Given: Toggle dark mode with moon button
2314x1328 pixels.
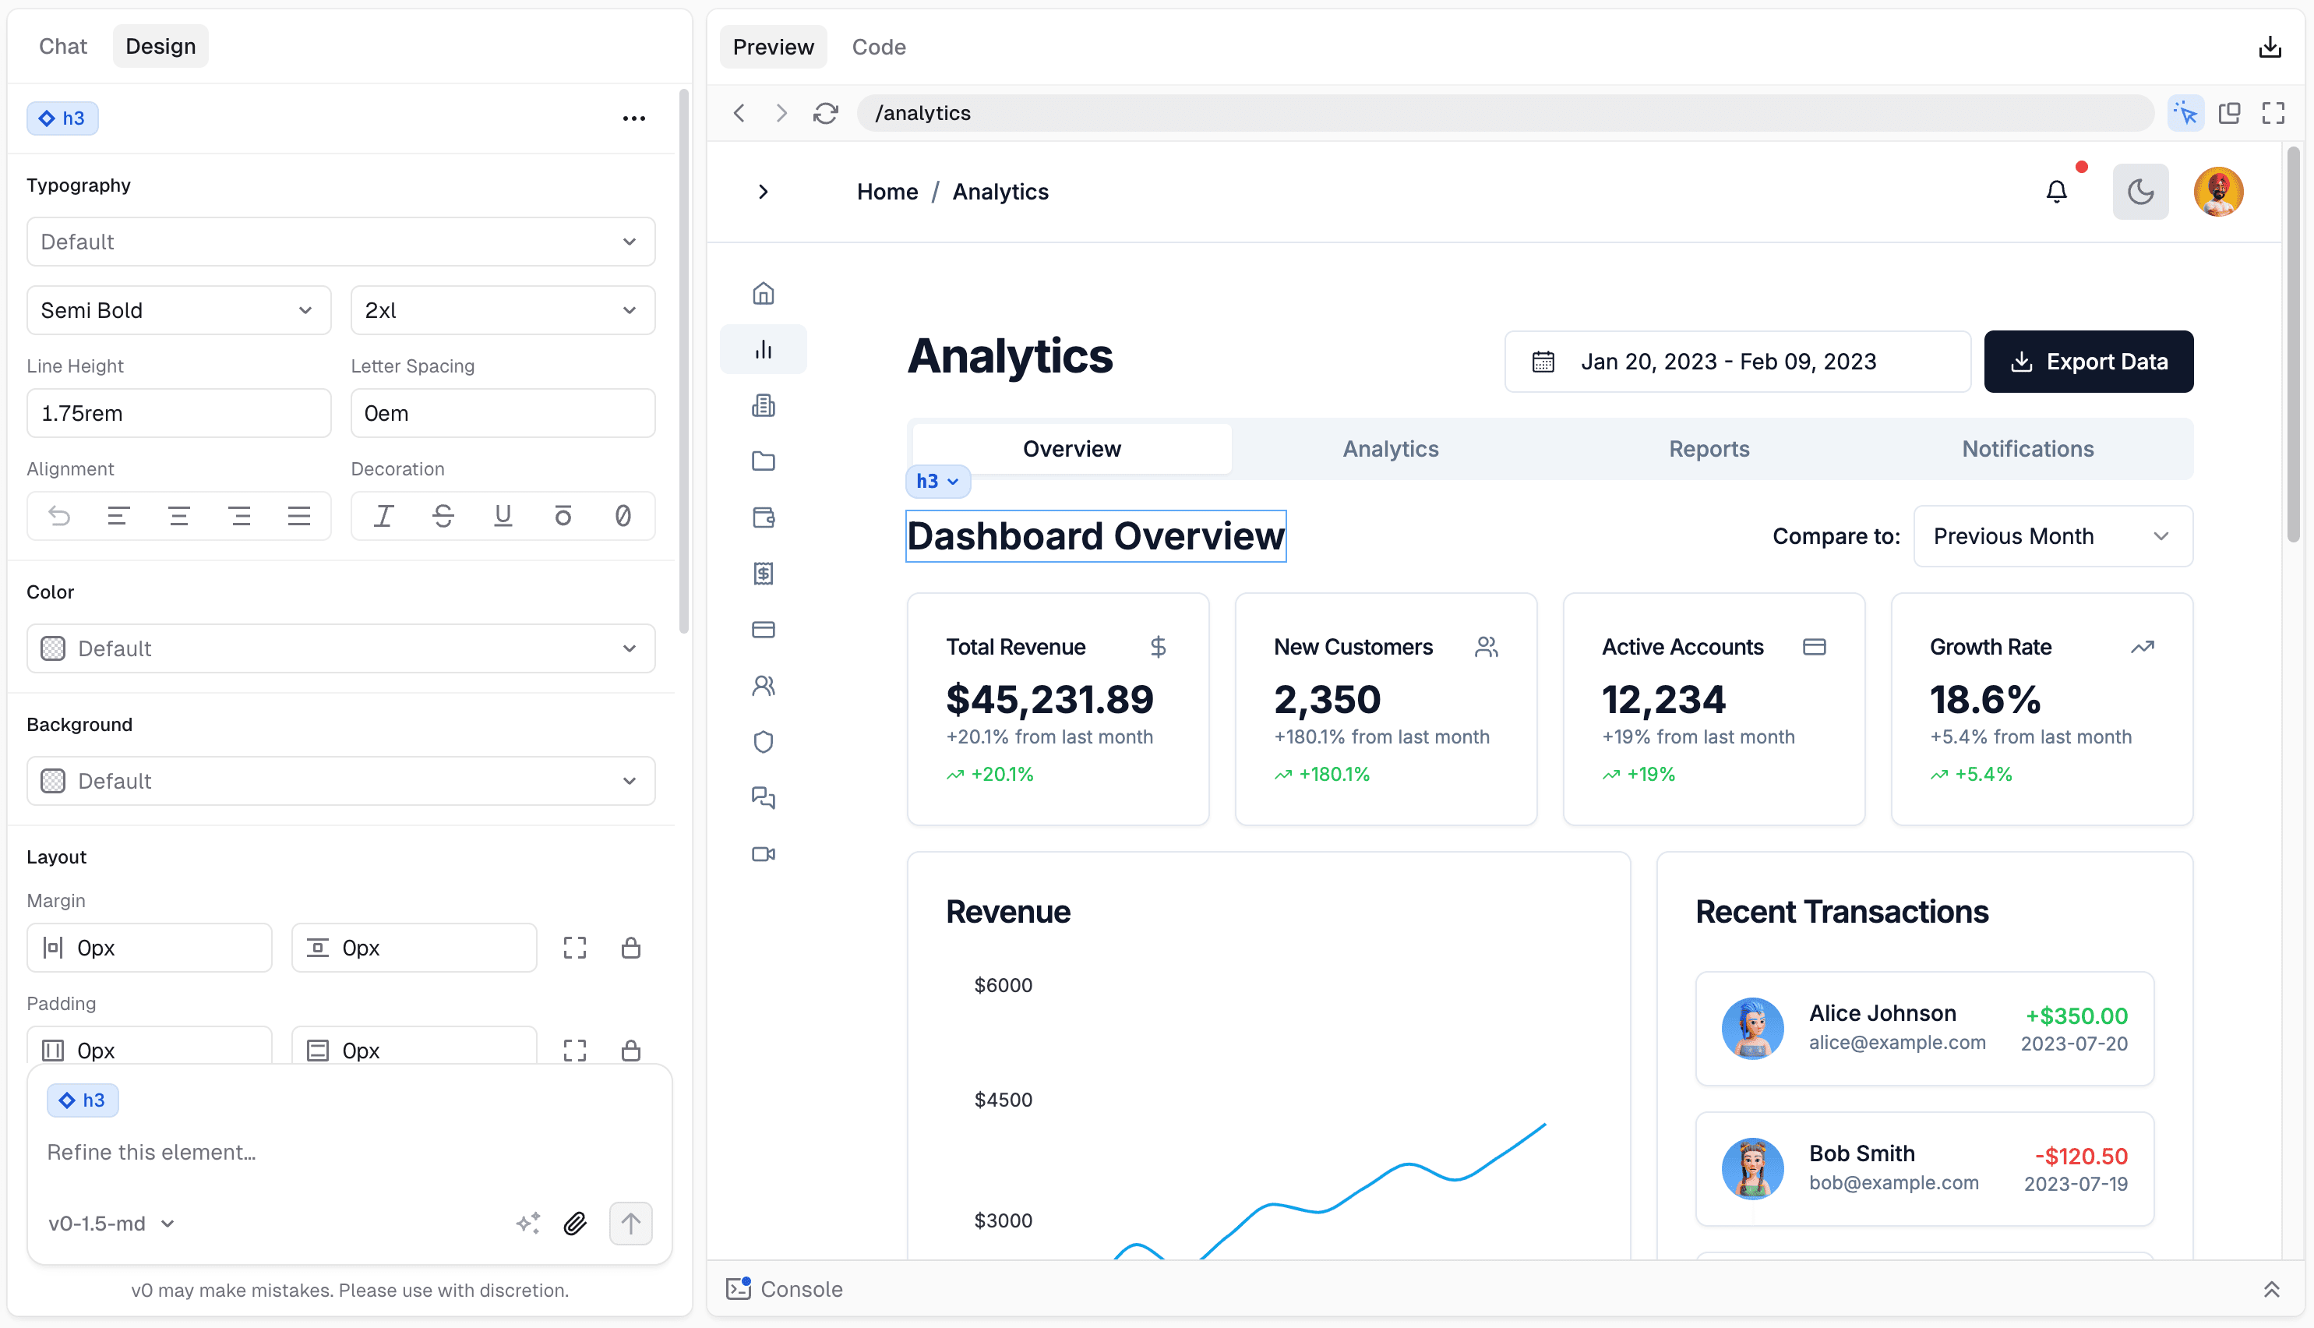Looking at the screenshot, I should click(2139, 192).
